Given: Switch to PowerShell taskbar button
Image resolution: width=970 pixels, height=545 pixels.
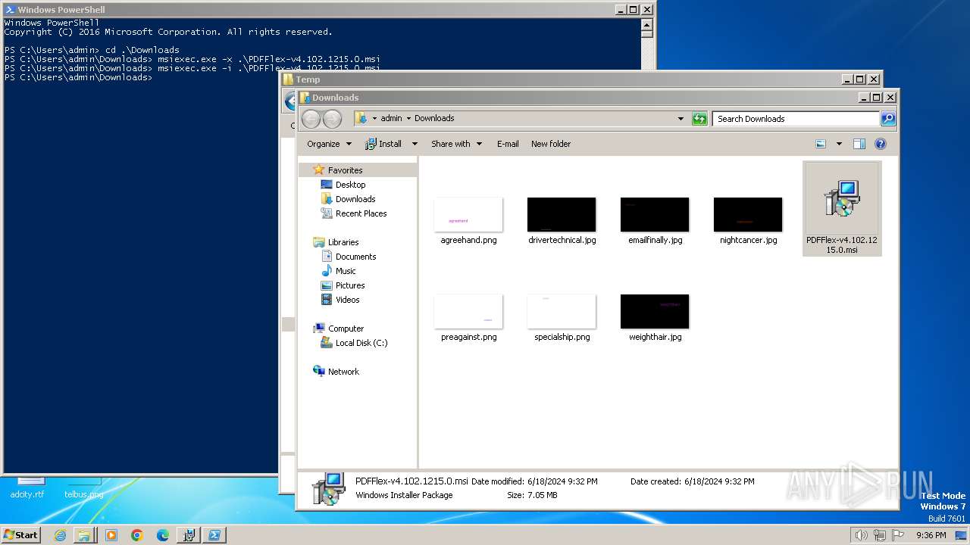Looking at the screenshot, I should click(x=214, y=535).
